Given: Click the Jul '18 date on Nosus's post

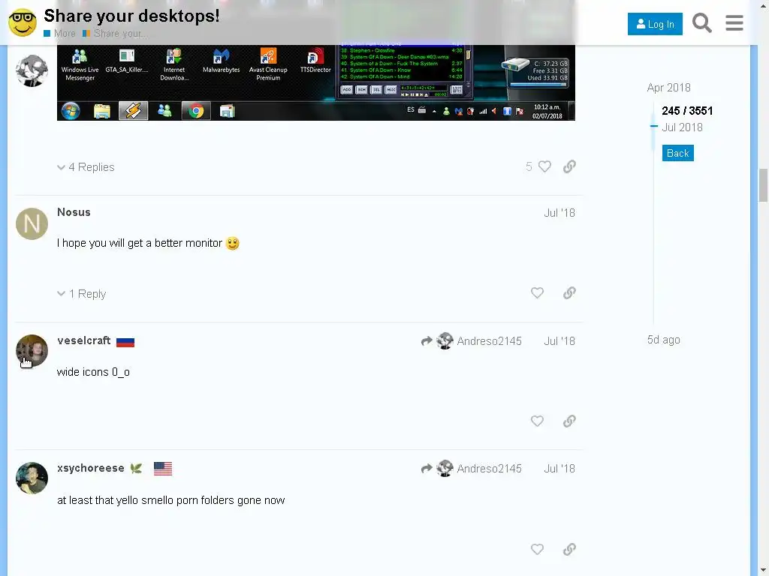Looking at the screenshot, I should point(559,213).
